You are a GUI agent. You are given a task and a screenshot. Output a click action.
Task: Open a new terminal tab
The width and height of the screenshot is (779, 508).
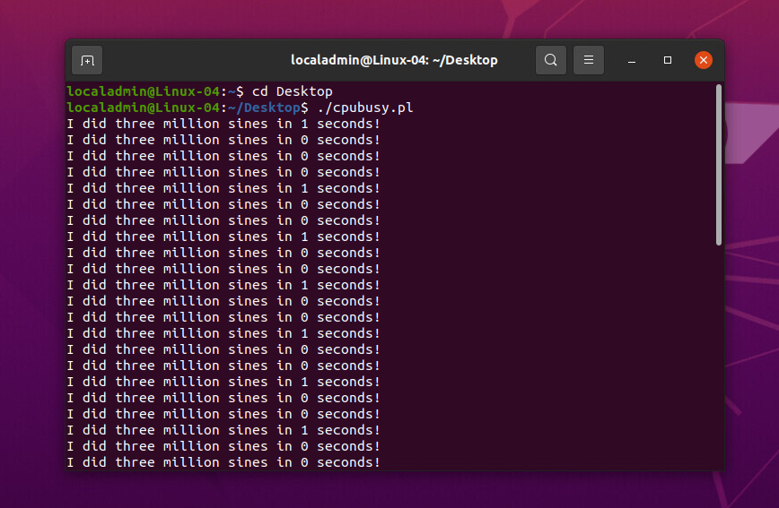coord(87,61)
